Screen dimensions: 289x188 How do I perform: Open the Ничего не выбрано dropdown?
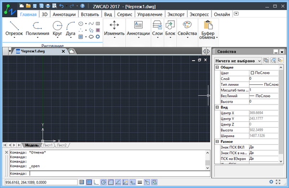tap(238, 61)
